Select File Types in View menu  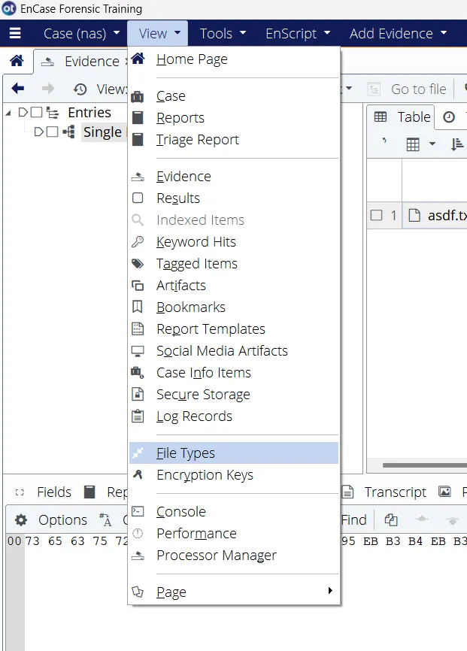pyautogui.click(x=234, y=453)
